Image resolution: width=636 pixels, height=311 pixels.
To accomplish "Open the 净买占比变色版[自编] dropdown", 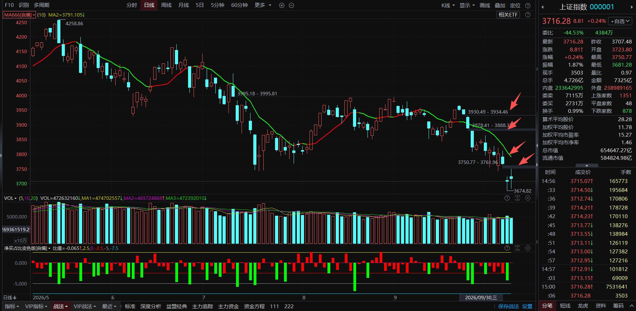I will pyautogui.click(x=27, y=248).
